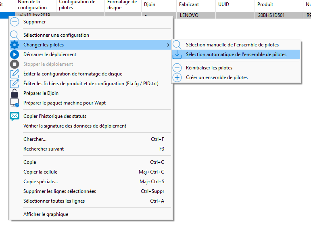Select Vérifier la signature des données de déploiement
The image size is (311, 226).
point(75,126)
